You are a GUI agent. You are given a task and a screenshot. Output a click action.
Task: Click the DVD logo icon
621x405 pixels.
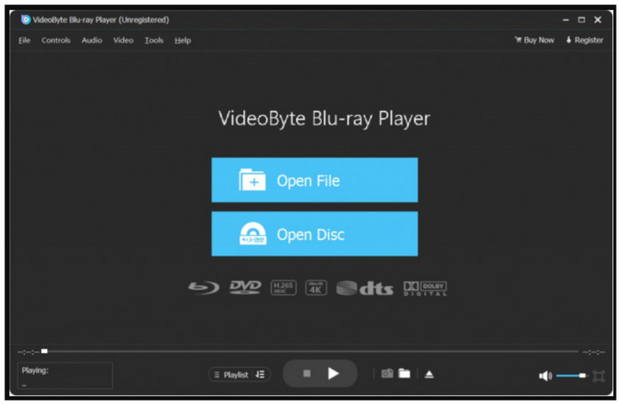point(245,287)
